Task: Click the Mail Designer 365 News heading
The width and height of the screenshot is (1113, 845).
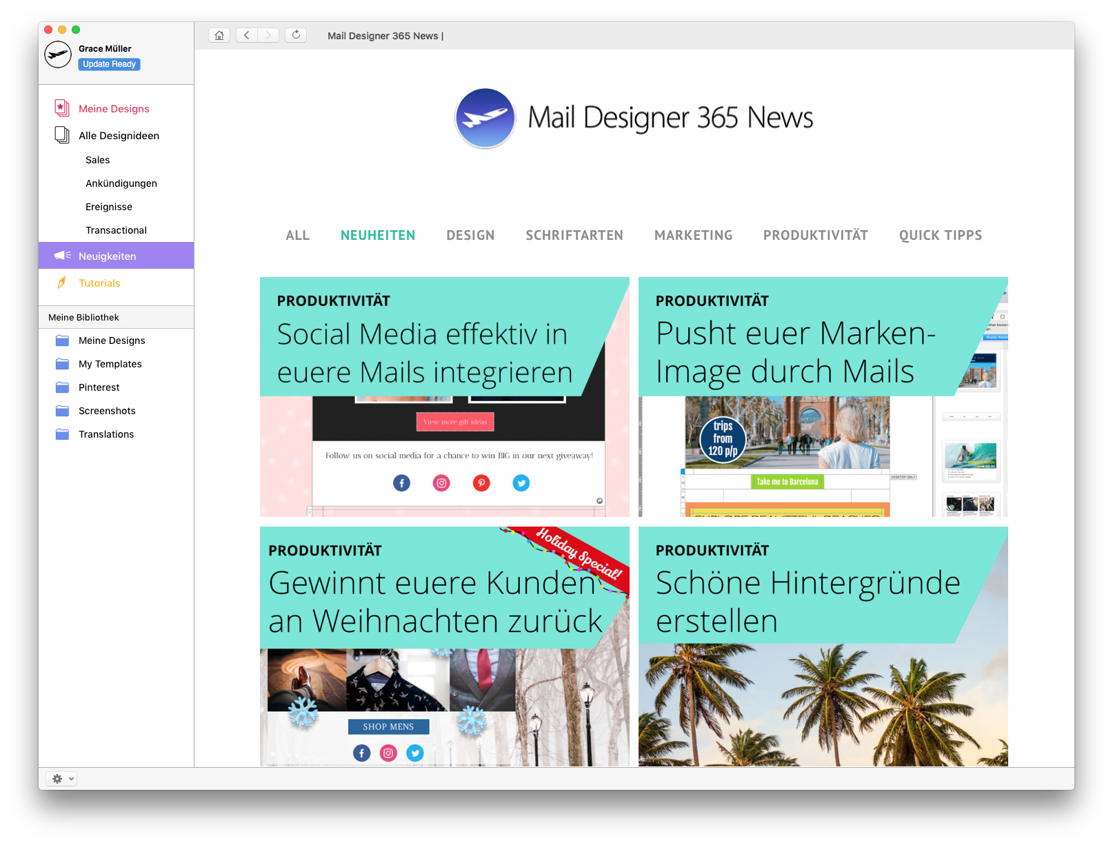Action: click(670, 118)
